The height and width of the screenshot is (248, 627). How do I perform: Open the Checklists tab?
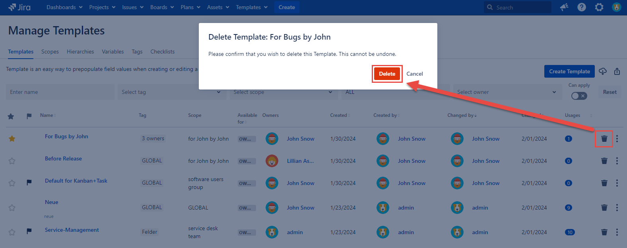162,52
